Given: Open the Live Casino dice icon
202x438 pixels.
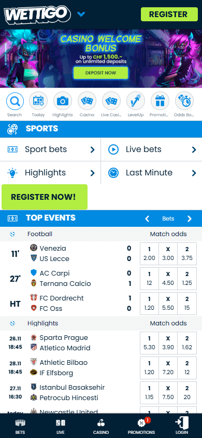Looking at the screenshot, I should tap(111, 101).
